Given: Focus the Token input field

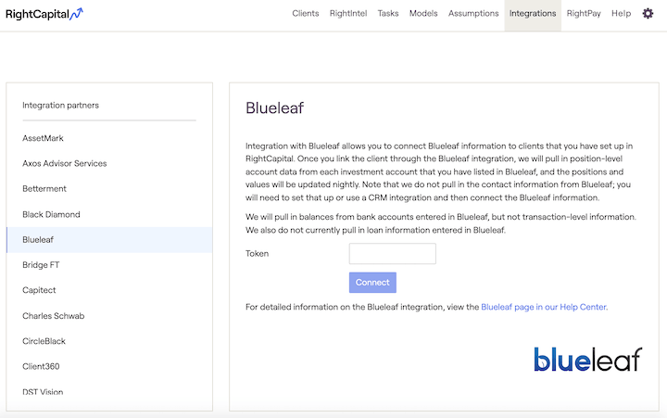Looking at the screenshot, I should point(392,254).
